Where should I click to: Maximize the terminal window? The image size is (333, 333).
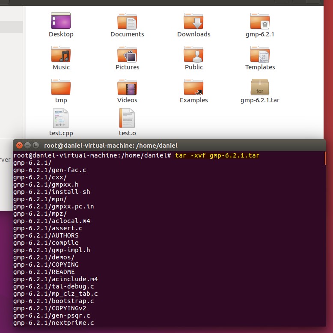(36, 145)
